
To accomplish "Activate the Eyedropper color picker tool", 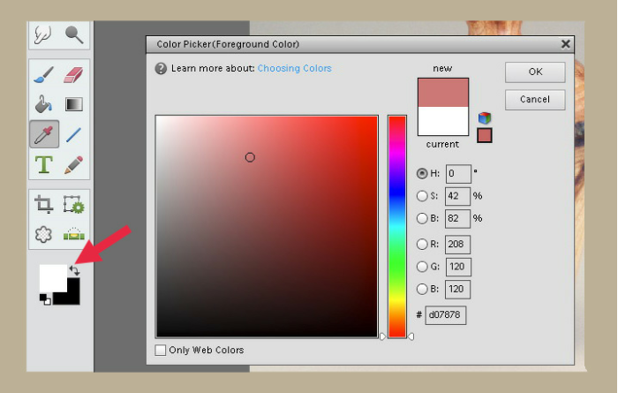I will pos(43,134).
